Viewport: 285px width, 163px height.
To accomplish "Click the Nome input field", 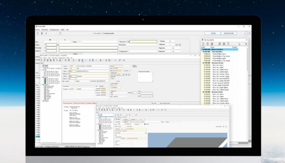I will pos(99,42).
